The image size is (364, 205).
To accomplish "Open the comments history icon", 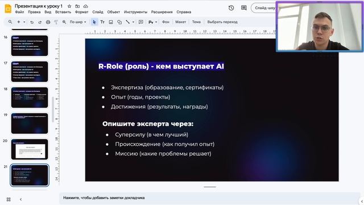I will (244, 8).
